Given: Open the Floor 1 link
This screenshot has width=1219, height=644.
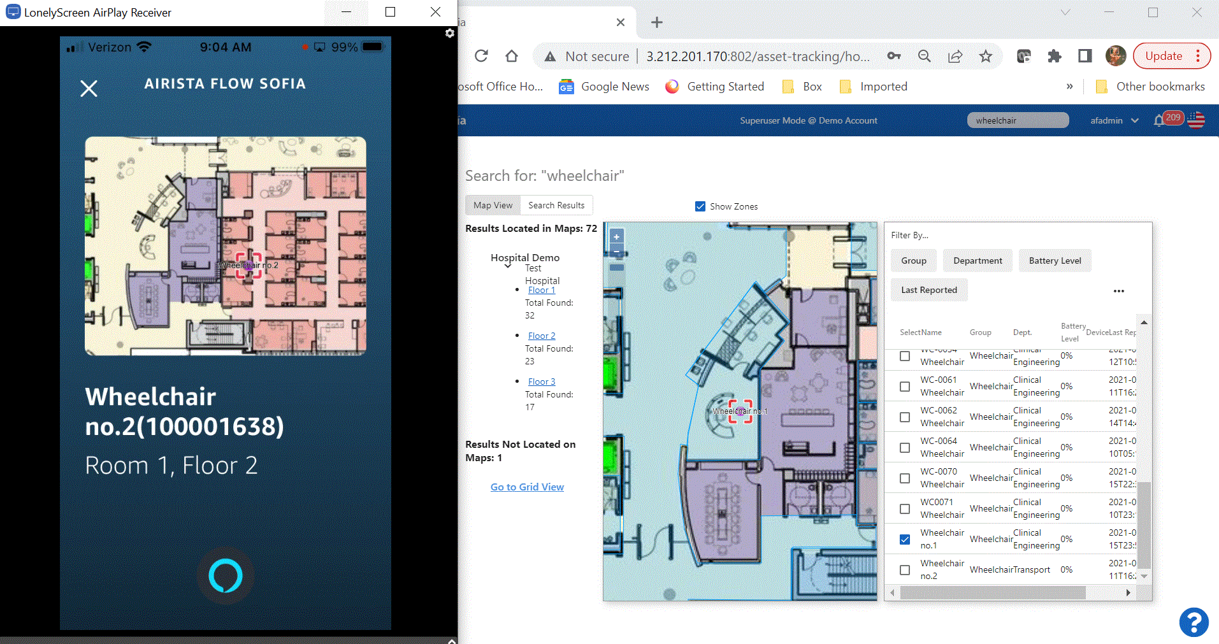Looking at the screenshot, I should click(541, 290).
